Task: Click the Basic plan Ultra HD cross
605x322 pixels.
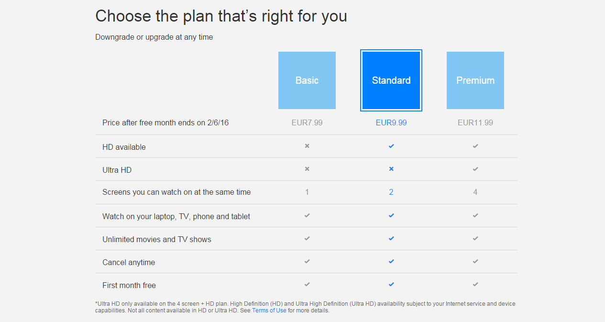Action: pyautogui.click(x=307, y=169)
